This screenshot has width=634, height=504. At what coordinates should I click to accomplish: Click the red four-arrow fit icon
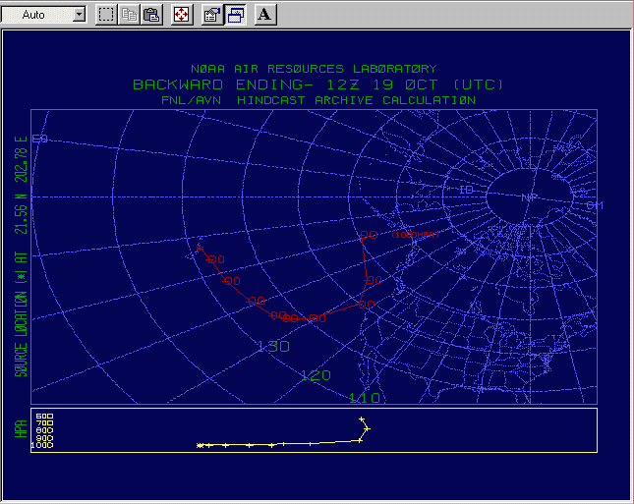182,15
